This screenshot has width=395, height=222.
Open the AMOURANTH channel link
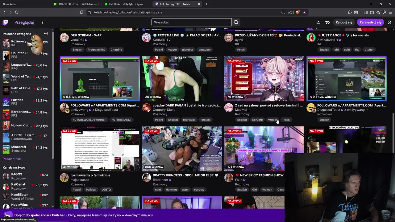pos(328,40)
